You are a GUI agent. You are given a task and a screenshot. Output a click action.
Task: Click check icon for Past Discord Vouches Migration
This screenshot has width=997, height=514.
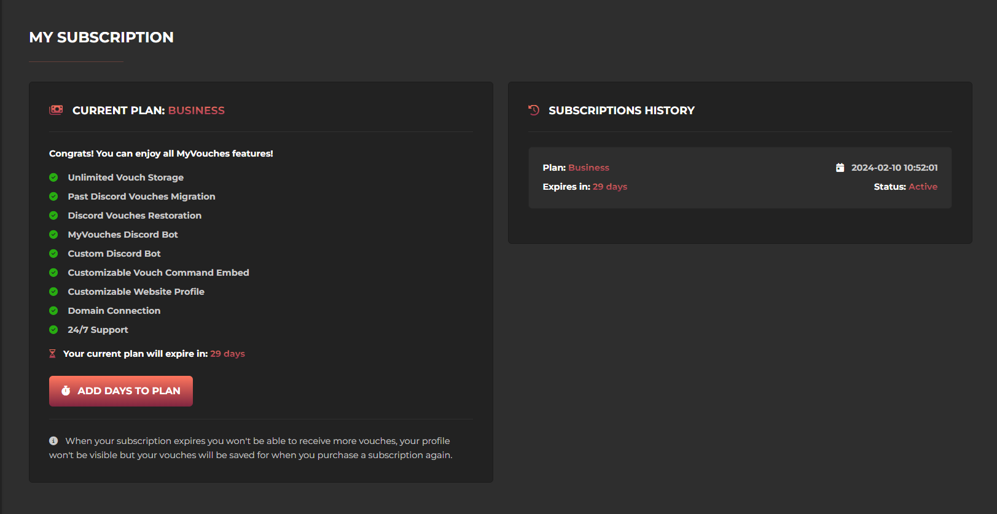pyautogui.click(x=53, y=197)
